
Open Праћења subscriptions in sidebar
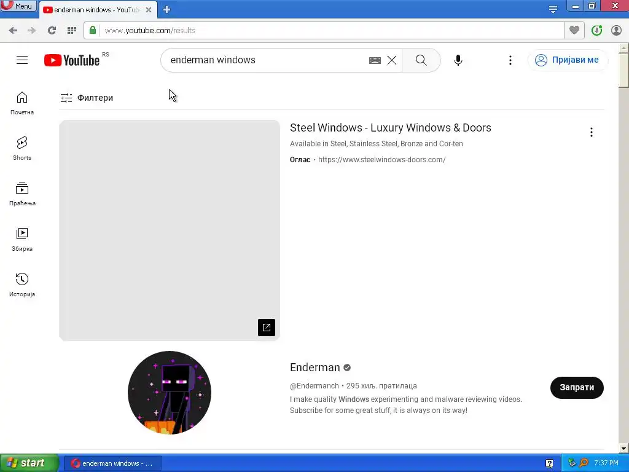[22, 194]
